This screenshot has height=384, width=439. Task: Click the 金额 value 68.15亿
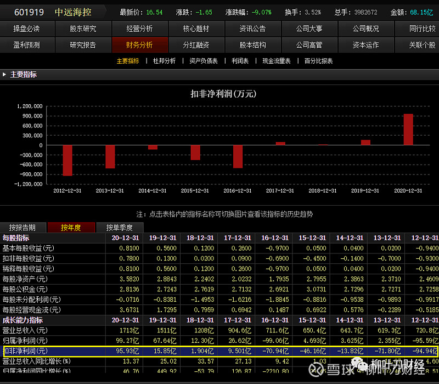click(421, 12)
